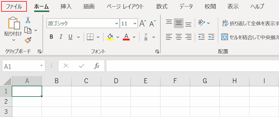Decrease font size with small A icon

pos(153,24)
